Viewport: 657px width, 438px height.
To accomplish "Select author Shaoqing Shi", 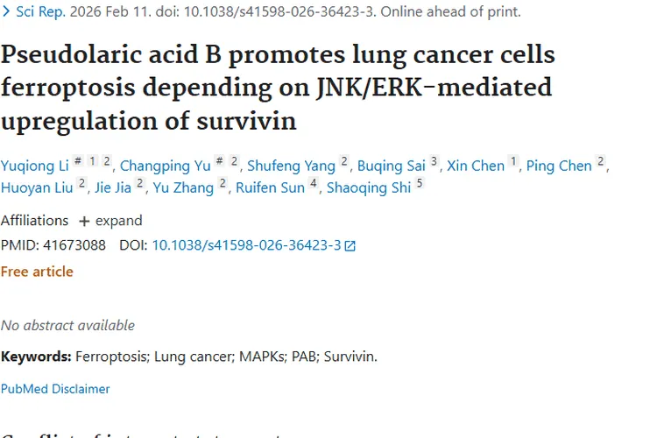I will [368, 187].
